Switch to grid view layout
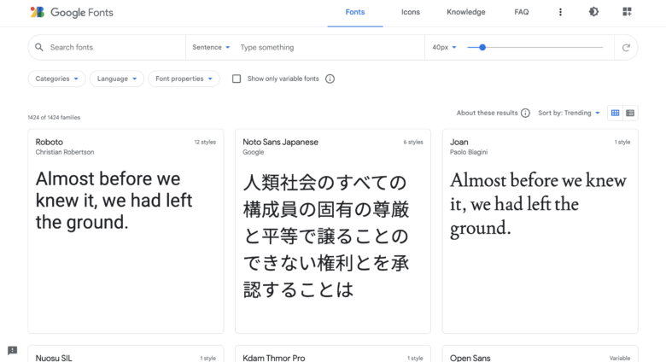666x362 pixels. 615,113
